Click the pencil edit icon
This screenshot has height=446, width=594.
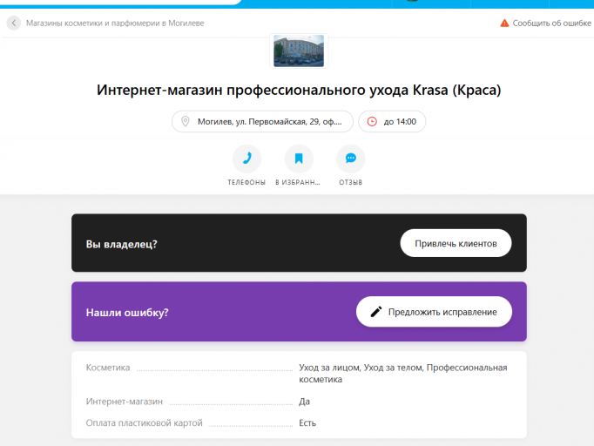[x=375, y=312]
